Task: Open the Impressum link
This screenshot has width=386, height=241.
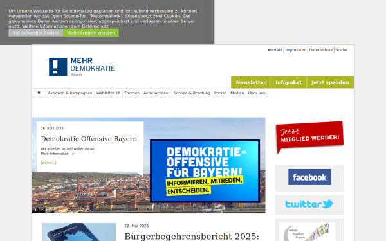Action: pos(296,50)
